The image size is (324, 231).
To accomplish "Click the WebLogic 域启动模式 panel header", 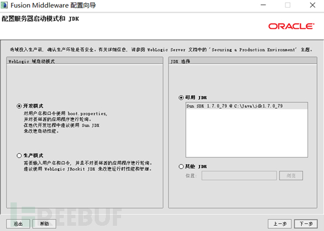I will [85, 61].
